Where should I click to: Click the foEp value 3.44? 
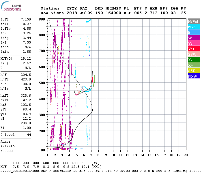(27, 38)
